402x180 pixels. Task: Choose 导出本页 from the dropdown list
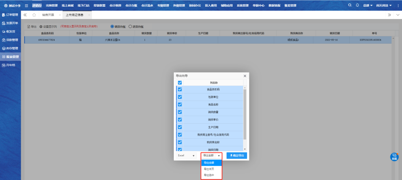(209, 169)
